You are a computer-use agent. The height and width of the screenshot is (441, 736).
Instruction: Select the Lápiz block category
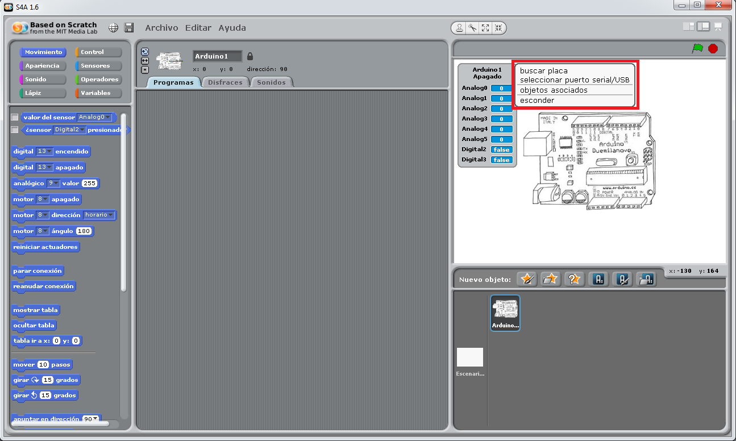click(x=43, y=93)
